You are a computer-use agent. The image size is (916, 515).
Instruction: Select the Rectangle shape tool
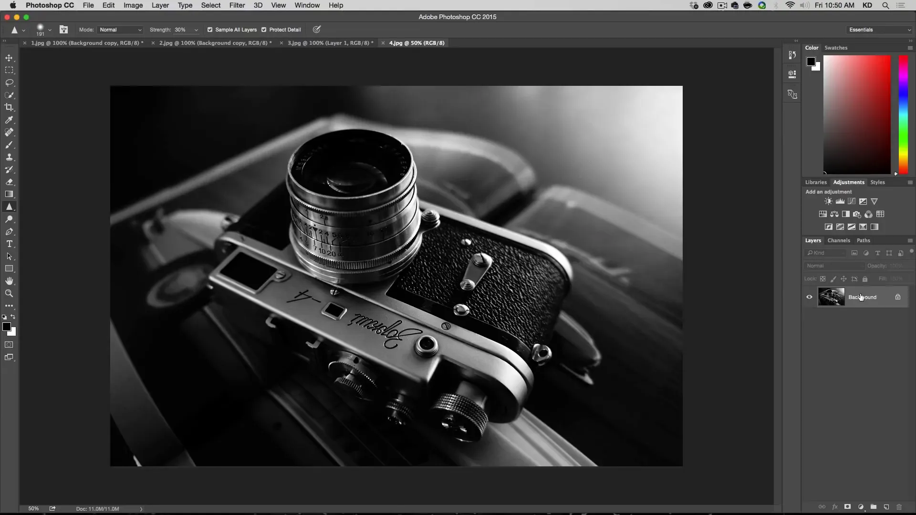click(9, 268)
